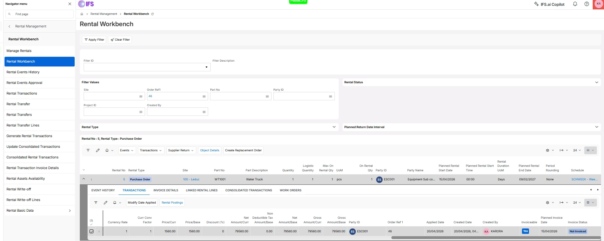604x241 pixels.
Task: Open the Rental Postings link
Action: pos(172,203)
